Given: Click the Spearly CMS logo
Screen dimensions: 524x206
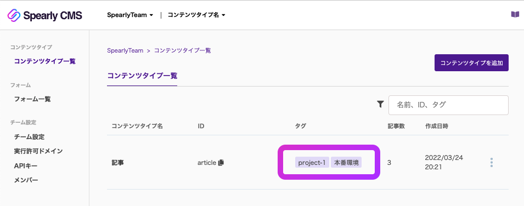Looking at the screenshot, I should pos(44,15).
